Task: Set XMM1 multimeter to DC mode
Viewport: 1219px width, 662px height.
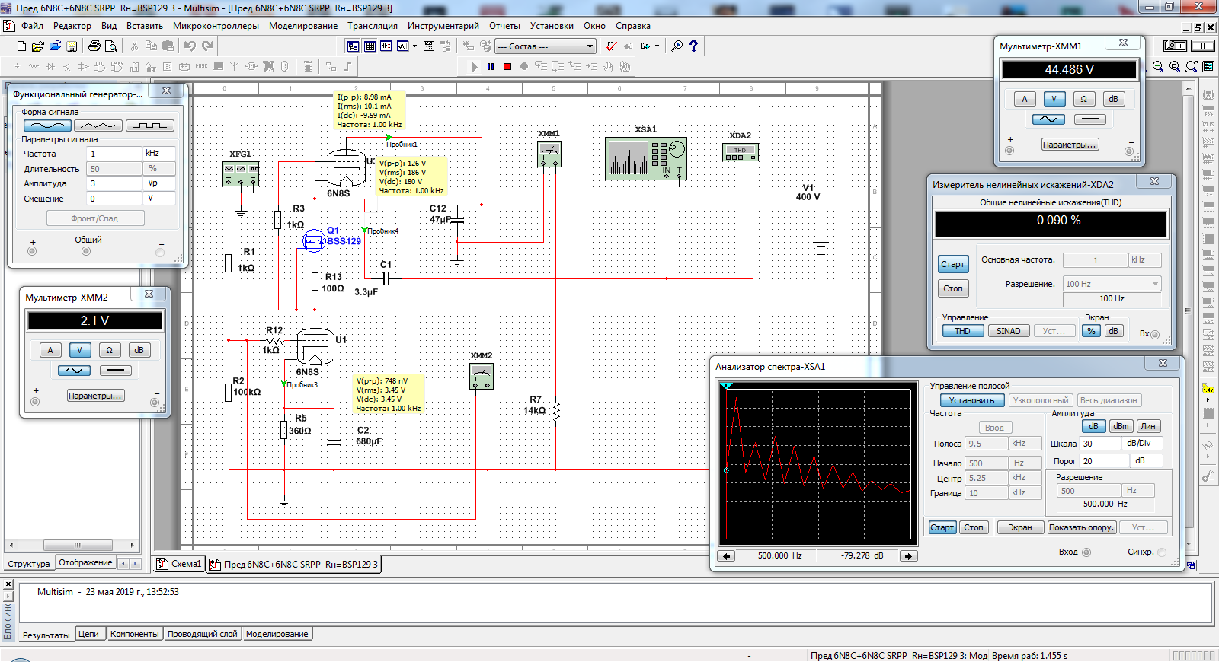Action: pyautogui.click(x=1090, y=119)
